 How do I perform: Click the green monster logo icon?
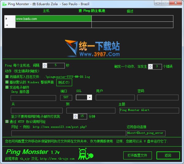click(x=86, y=154)
